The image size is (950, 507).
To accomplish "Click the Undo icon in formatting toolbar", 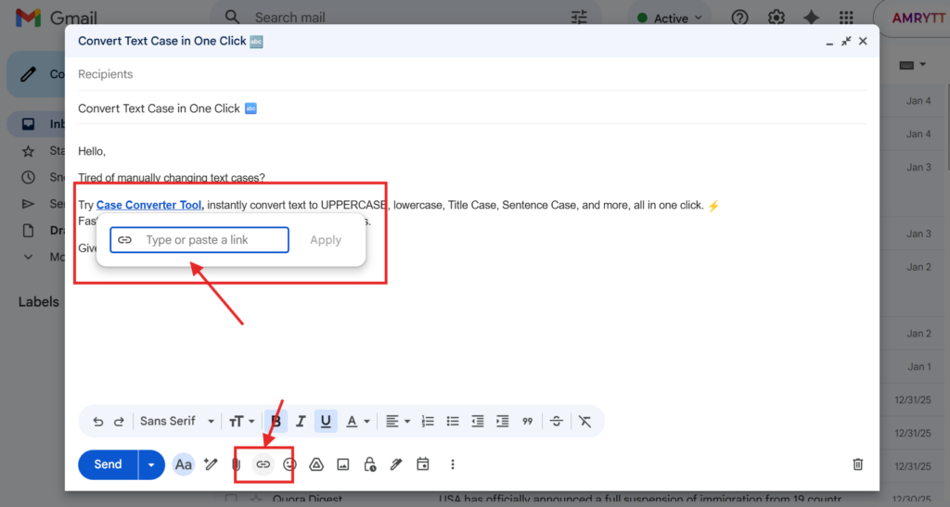I will pyautogui.click(x=97, y=422).
